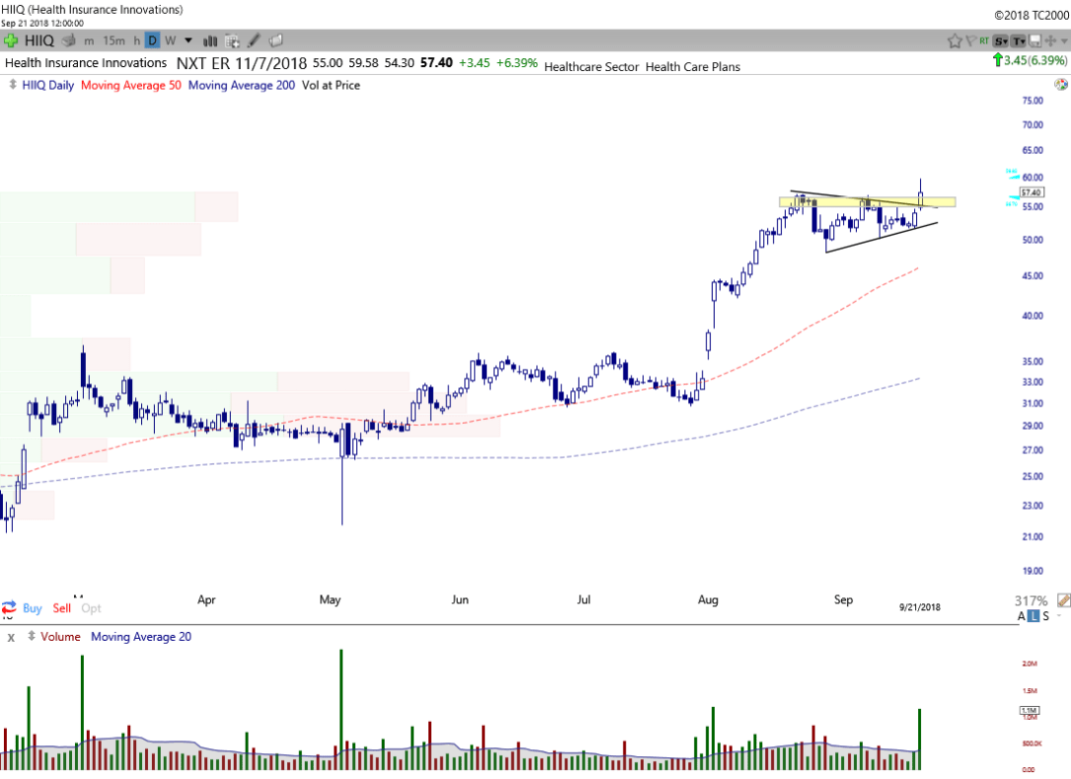Open the T dropdown in top right

tap(1017, 40)
